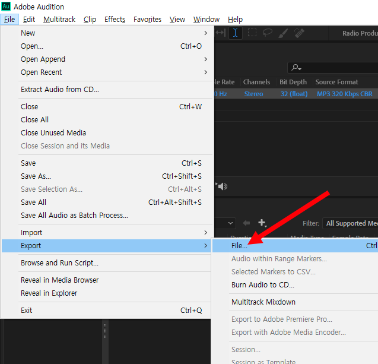This screenshot has width=378, height=364.
Task: Open the Effects menu
Action: pyautogui.click(x=115, y=19)
